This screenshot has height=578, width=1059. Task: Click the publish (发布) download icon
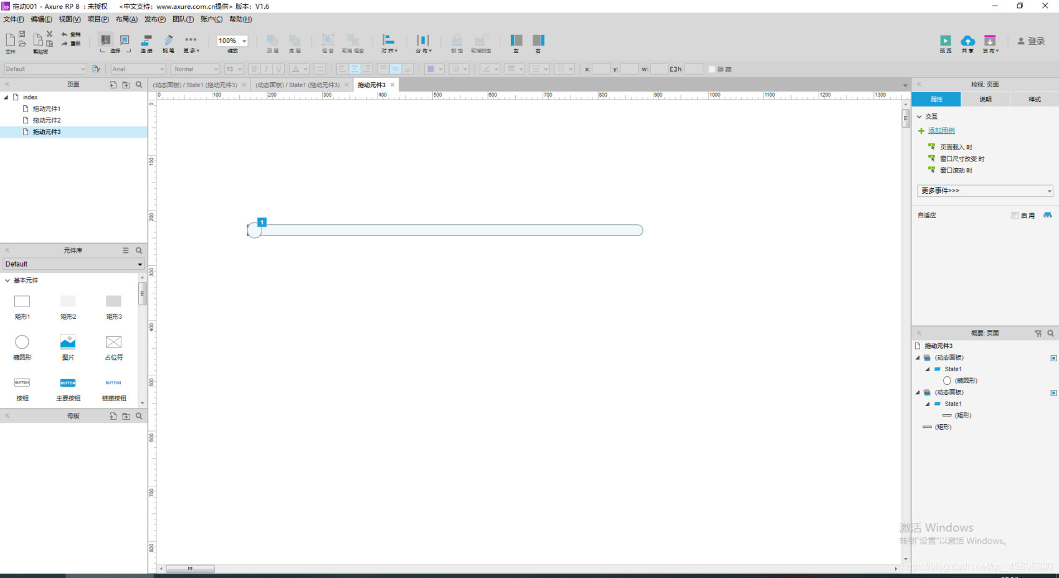(990, 40)
